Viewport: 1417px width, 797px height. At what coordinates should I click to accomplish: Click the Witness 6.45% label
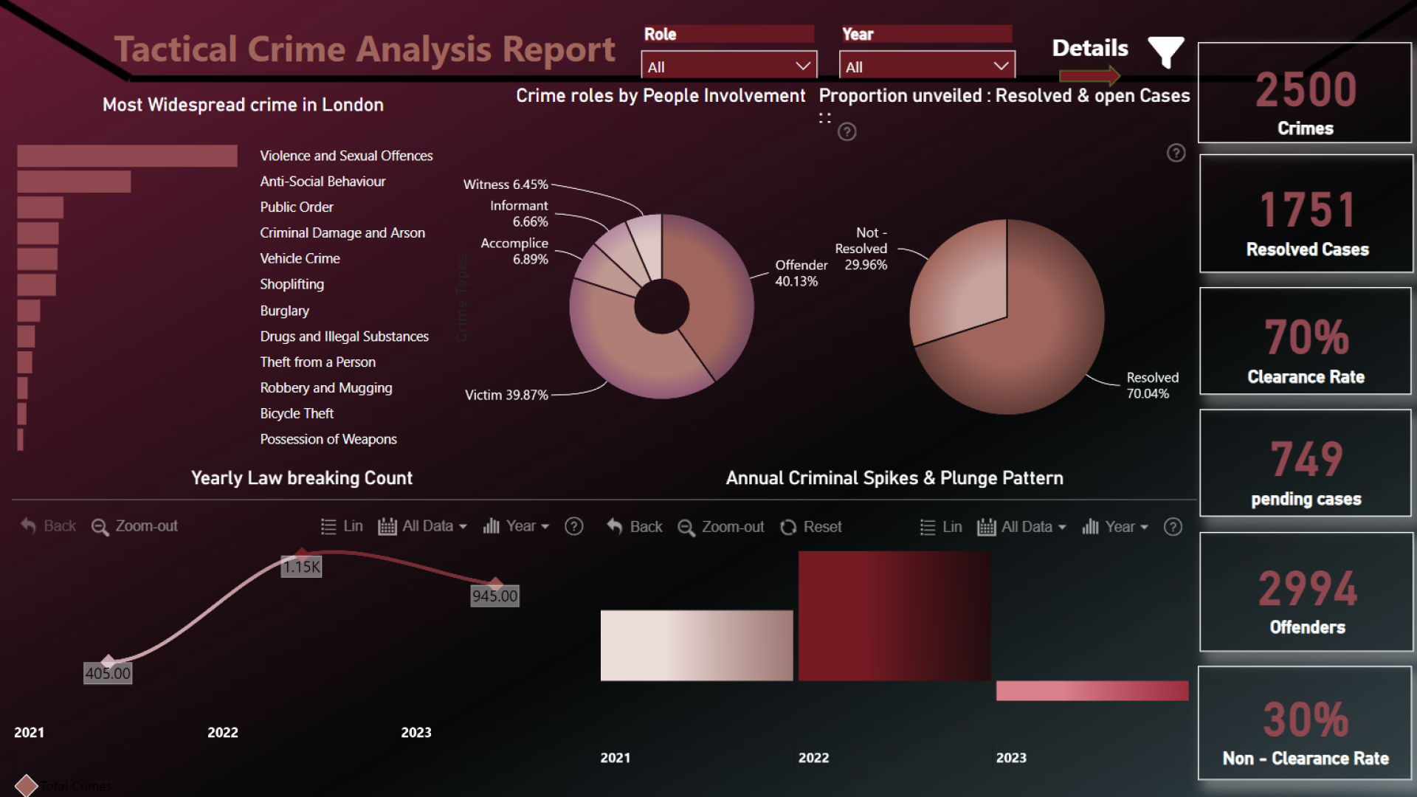click(x=506, y=184)
